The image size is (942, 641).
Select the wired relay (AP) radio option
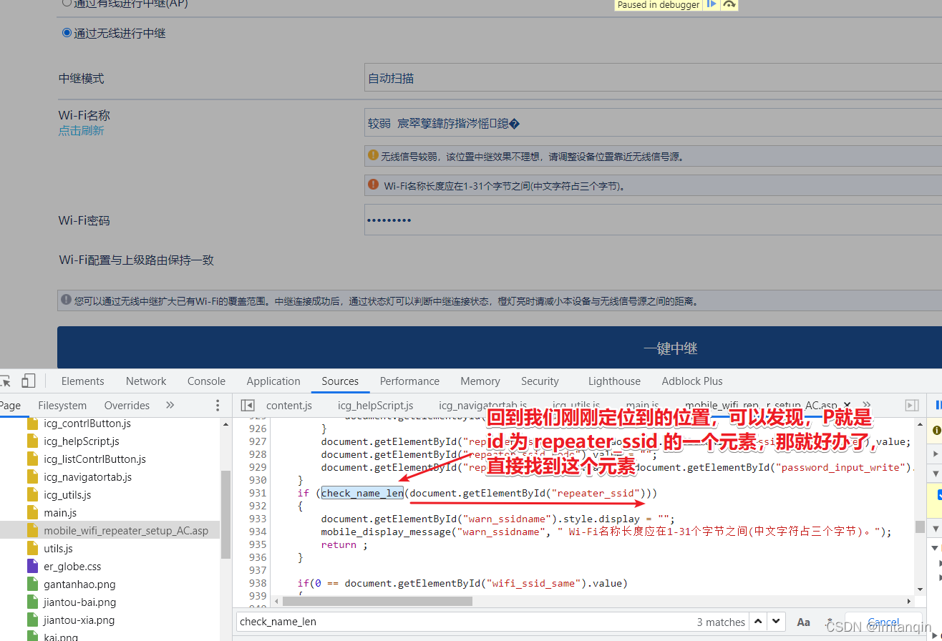pyautogui.click(x=67, y=3)
